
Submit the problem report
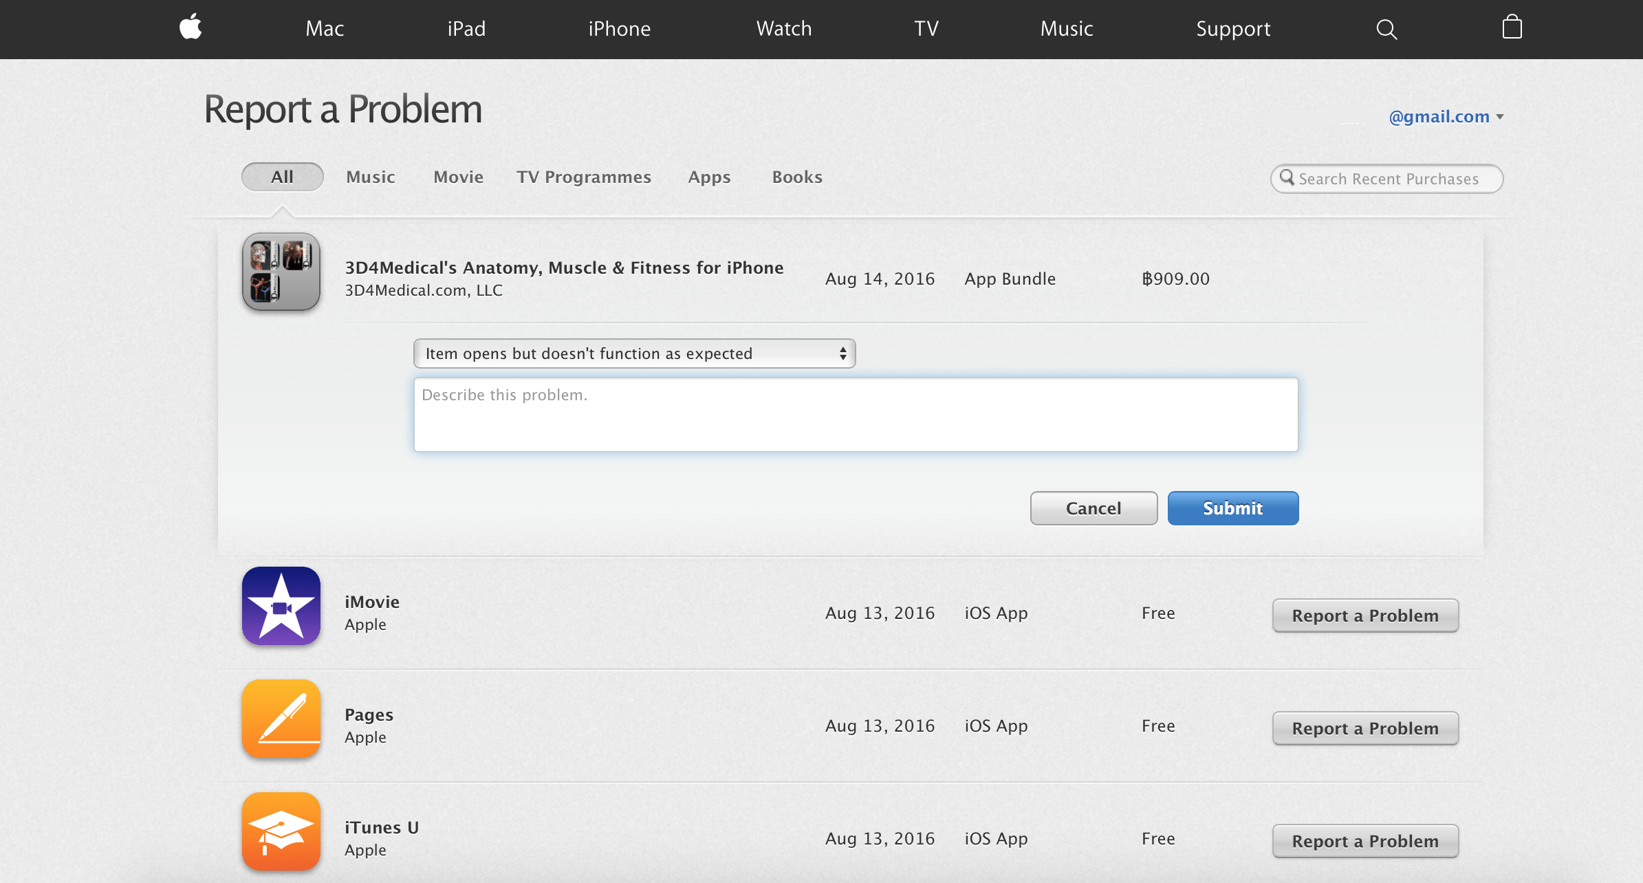point(1233,508)
